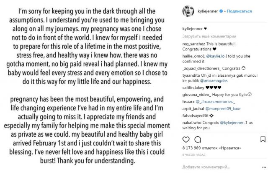Click the comment speech bubble icon
268x173 pixels.
click(x=198, y=140)
